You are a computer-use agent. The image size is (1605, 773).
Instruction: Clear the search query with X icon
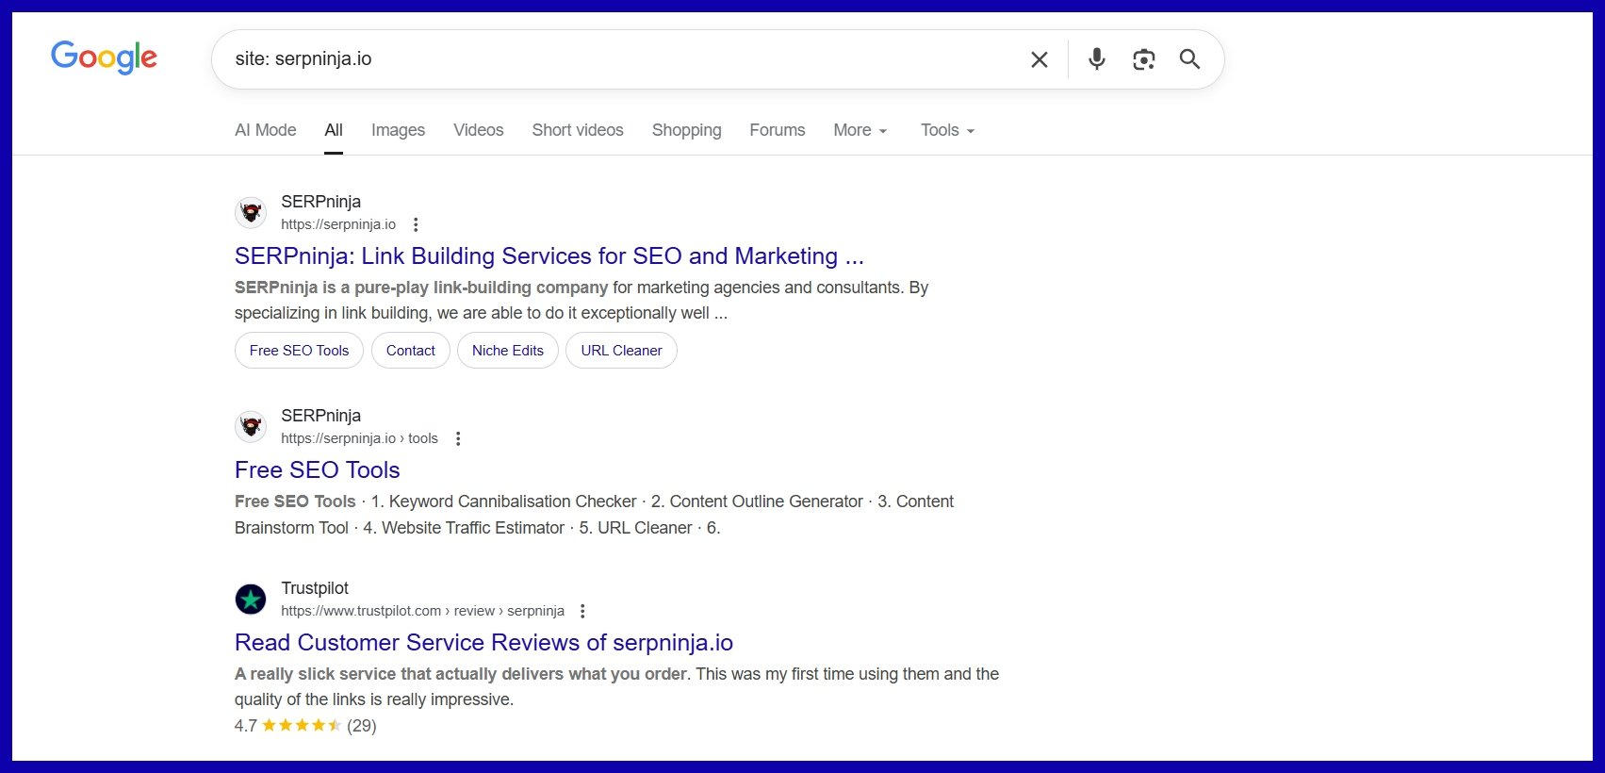[x=1040, y=59]
